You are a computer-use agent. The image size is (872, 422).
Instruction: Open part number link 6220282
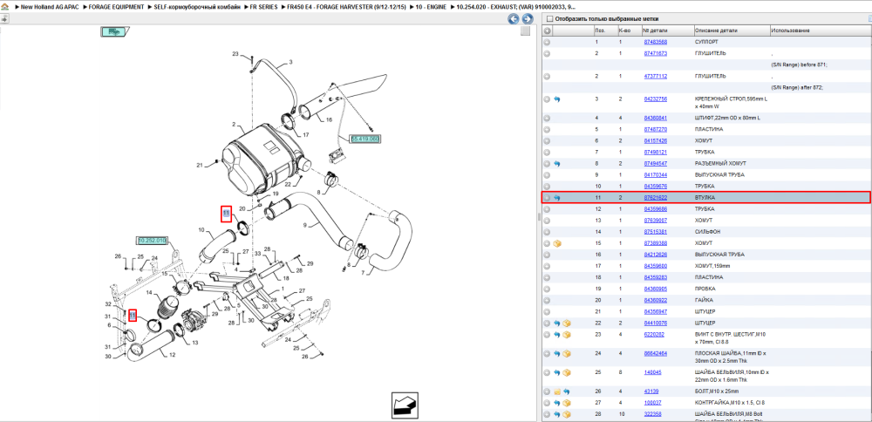[653, 334]
